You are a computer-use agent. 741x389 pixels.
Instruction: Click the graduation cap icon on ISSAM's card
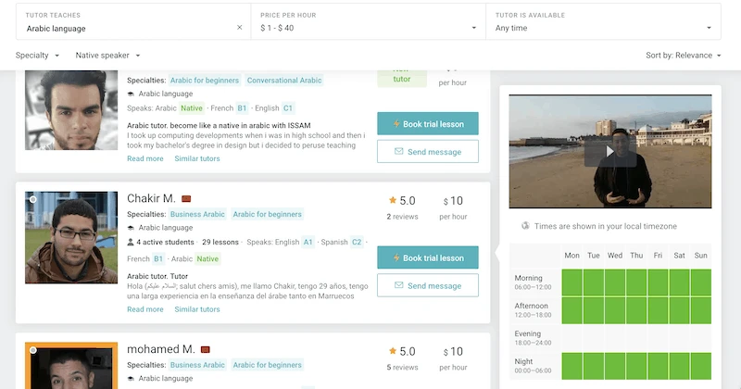131,94
